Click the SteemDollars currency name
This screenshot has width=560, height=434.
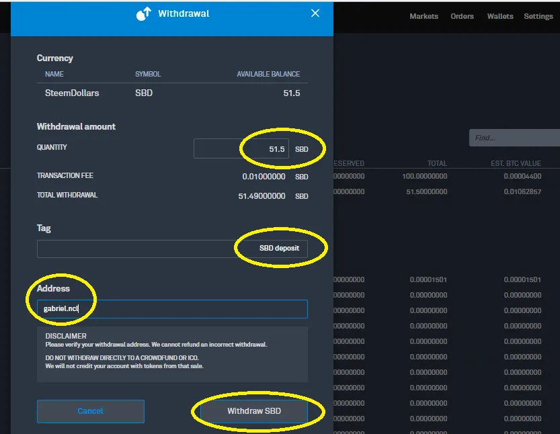click(72, 93)
